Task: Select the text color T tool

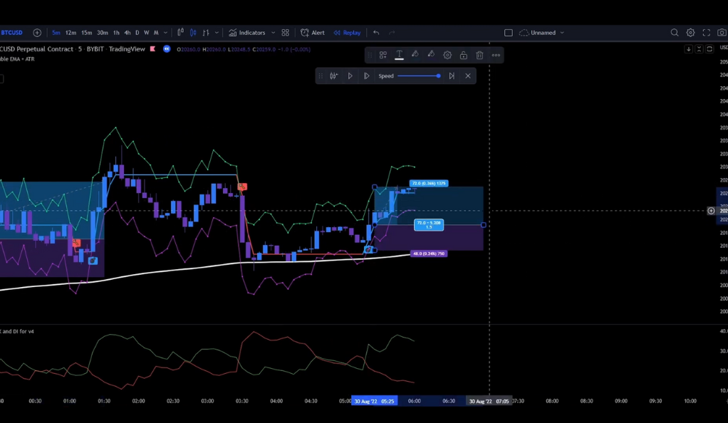Action: [399, 55]
